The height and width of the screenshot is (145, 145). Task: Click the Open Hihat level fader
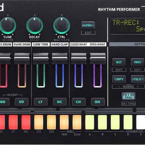(x=98, y=59)
